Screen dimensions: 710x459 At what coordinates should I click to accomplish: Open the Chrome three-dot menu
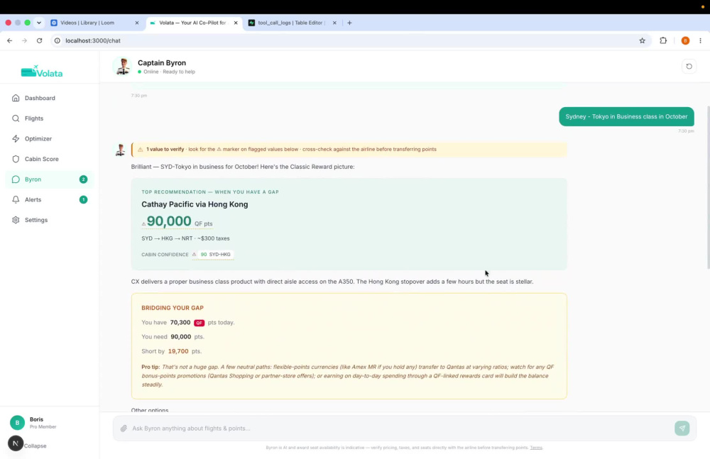[700, 40]
